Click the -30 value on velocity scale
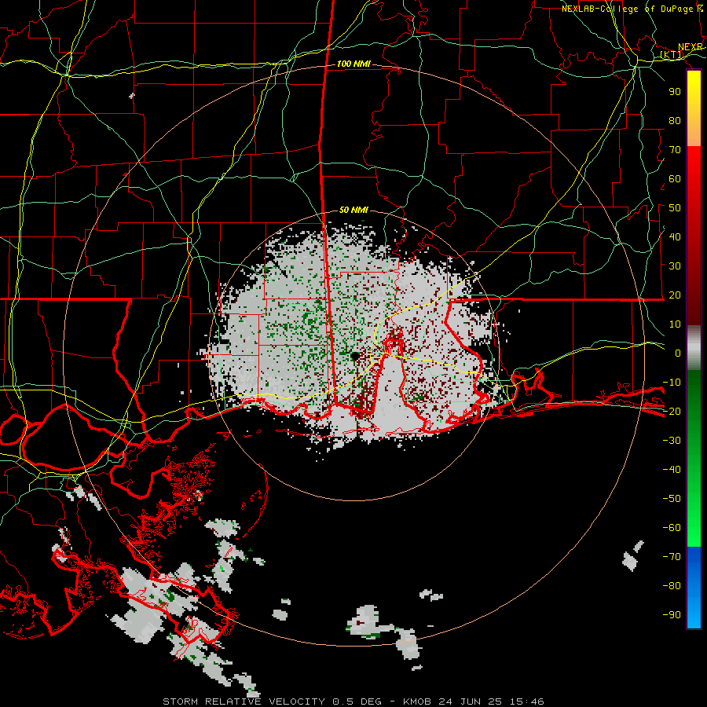The width and height of the screenshot is (707, 707). tap(672, 441)
